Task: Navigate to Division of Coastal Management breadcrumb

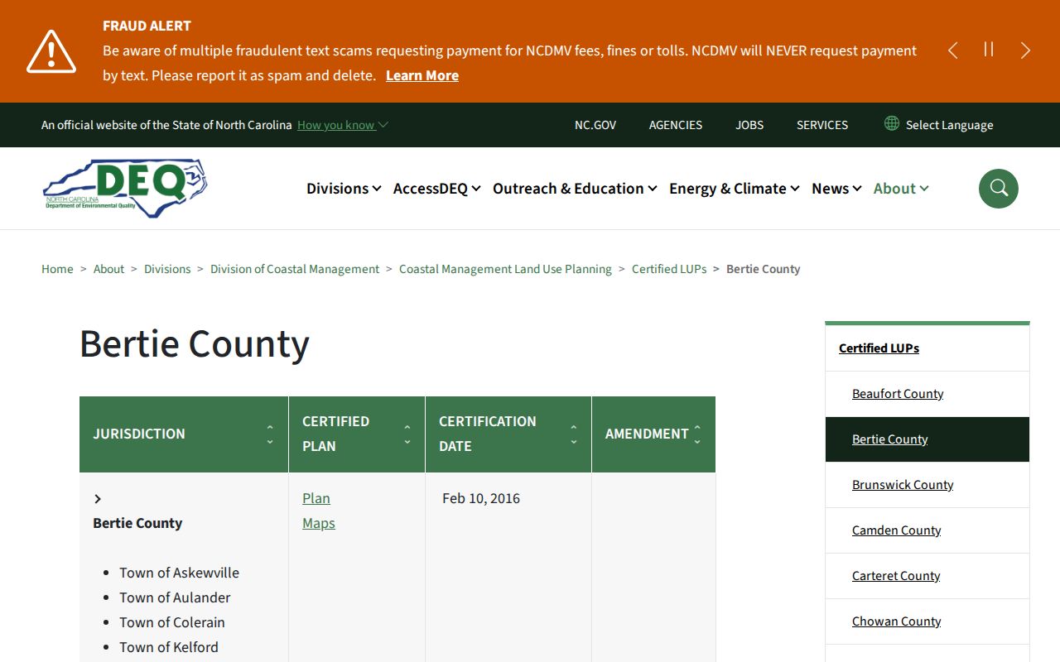Action: [295, 269]
